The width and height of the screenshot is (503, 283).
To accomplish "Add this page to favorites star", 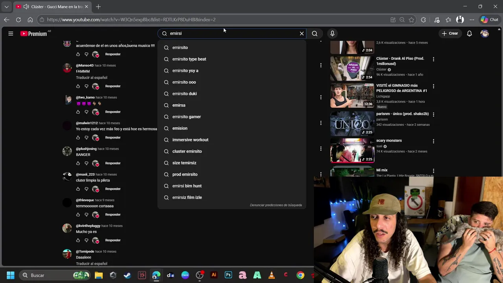I will click(411, 20).
